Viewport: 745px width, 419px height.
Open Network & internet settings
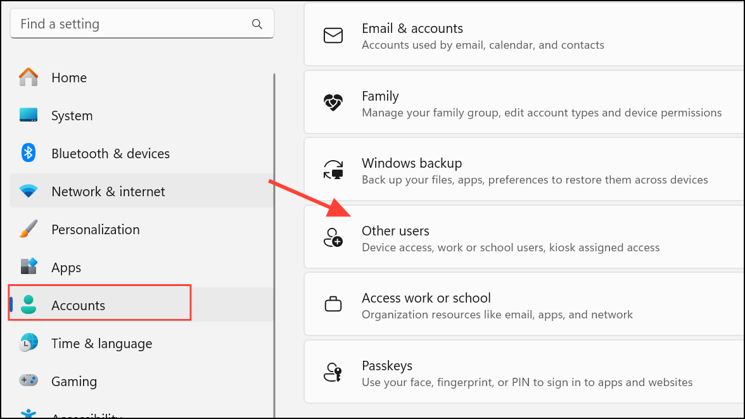pos(142,191)
